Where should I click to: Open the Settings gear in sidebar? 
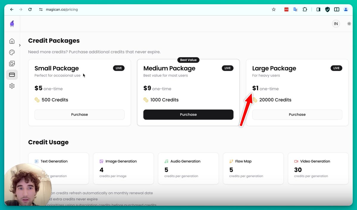click(x=12, y=86)
